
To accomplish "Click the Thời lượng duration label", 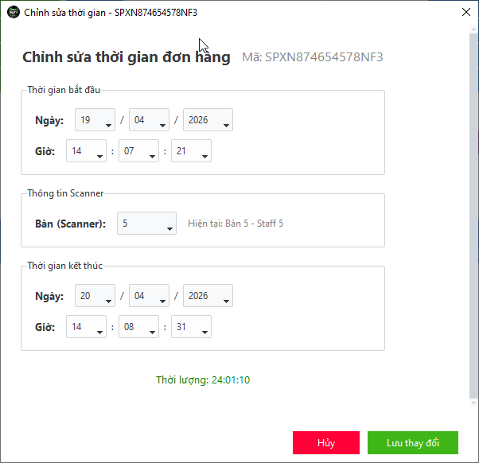I will pyautogui.click(x=203, y=380).
